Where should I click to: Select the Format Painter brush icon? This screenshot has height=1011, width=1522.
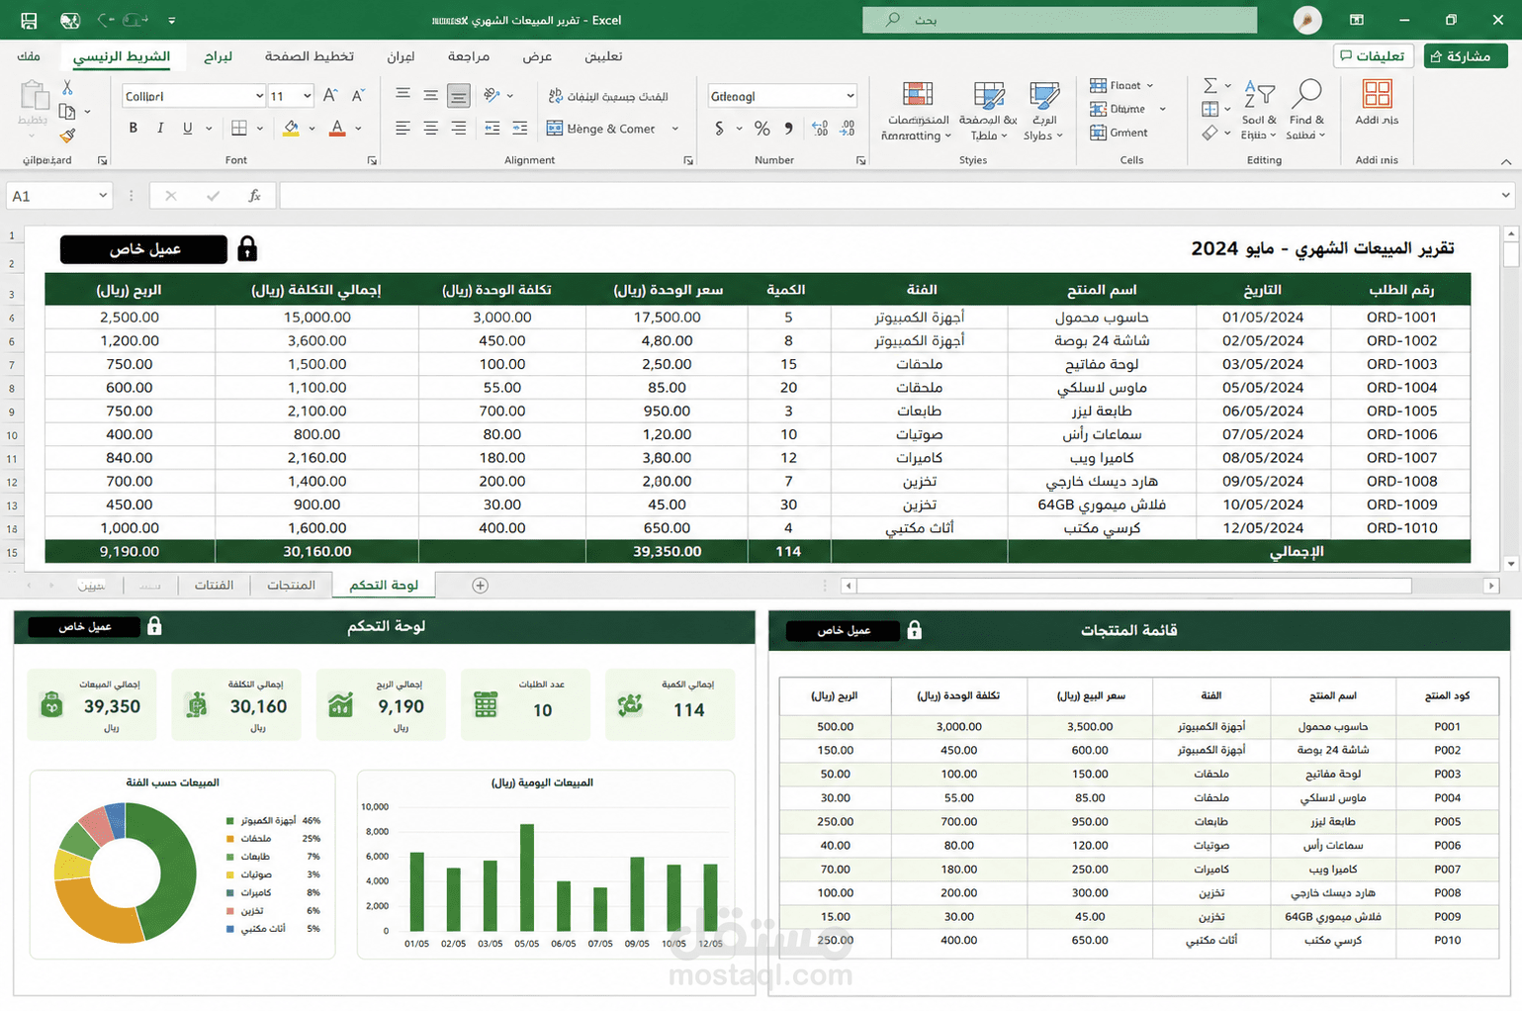(x=67, y=136)
